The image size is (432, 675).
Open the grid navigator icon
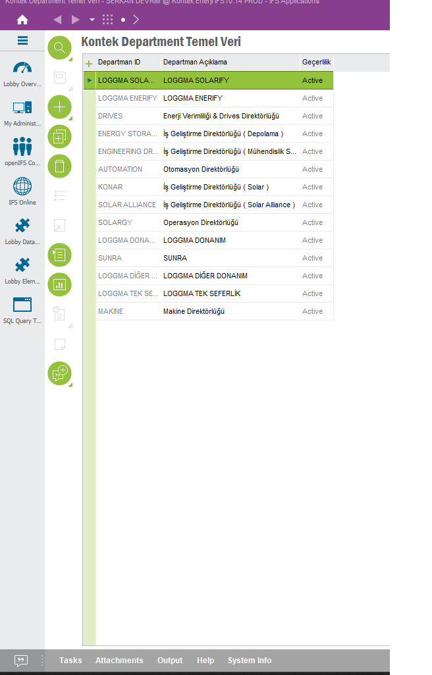(x=108, y=20)
